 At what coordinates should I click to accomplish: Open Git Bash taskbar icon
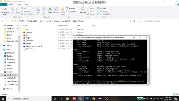(x=81, y=98)
